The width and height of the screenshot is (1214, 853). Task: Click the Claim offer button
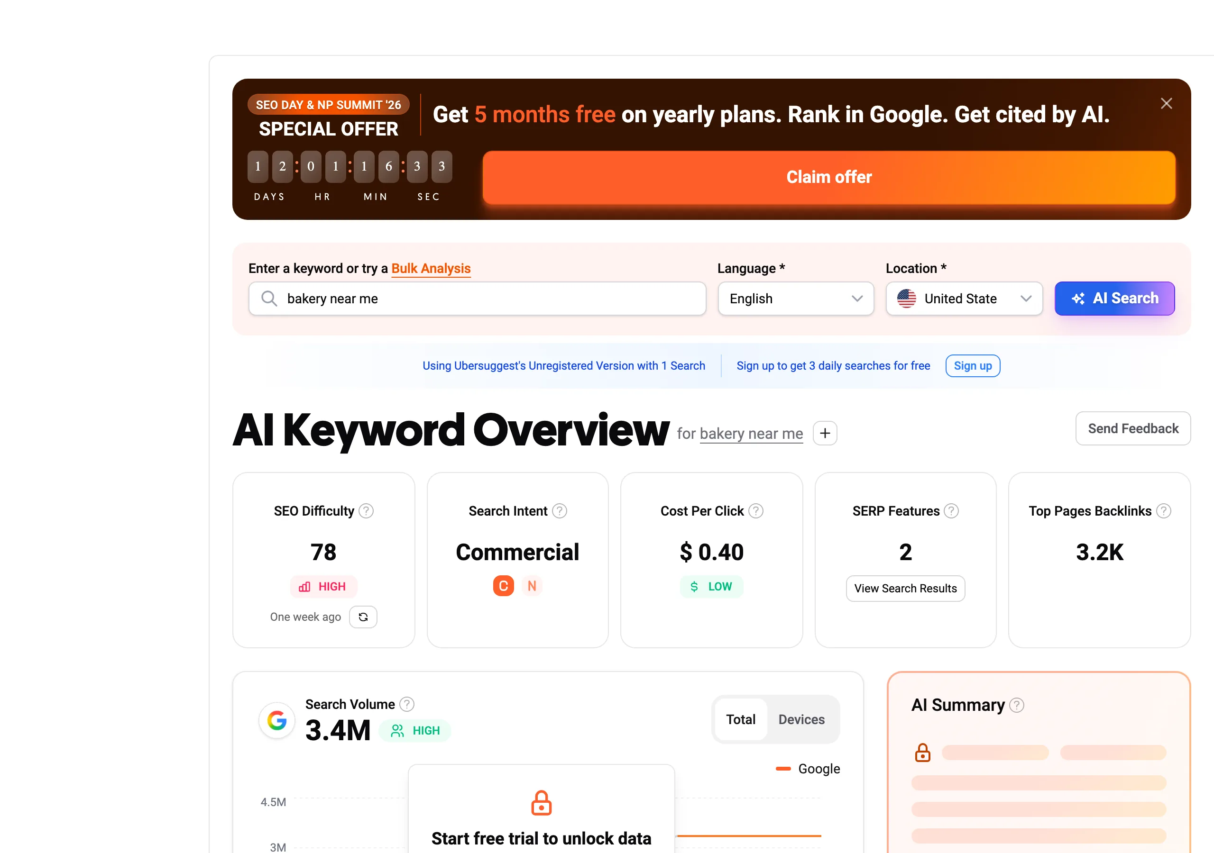click(x=828, y=177)
